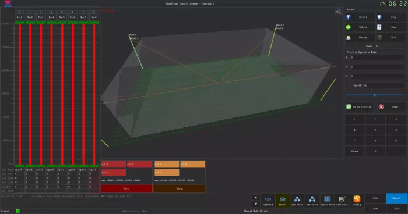Click the Speed% slider handle
408x214 pixels.
point(375,95)
